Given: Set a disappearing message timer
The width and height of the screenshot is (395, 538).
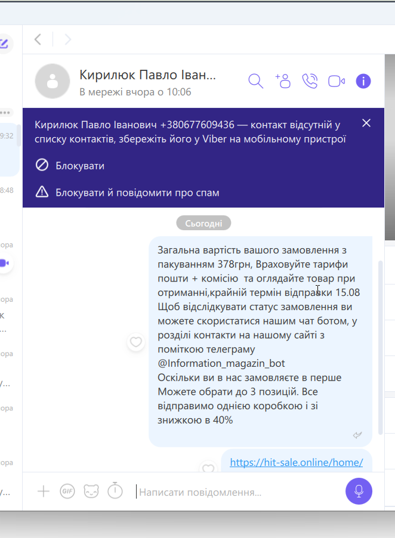Looking at the screenshot, I should tap(115, 490).
